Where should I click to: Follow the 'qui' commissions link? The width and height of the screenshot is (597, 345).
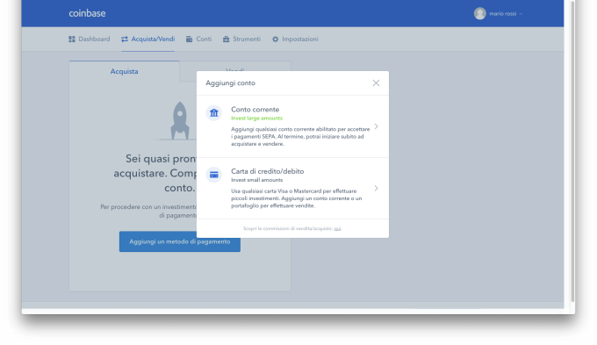337,228
